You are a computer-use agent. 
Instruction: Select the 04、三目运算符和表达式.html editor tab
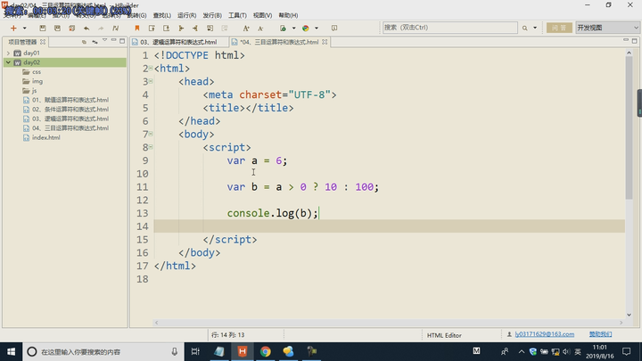279,42
